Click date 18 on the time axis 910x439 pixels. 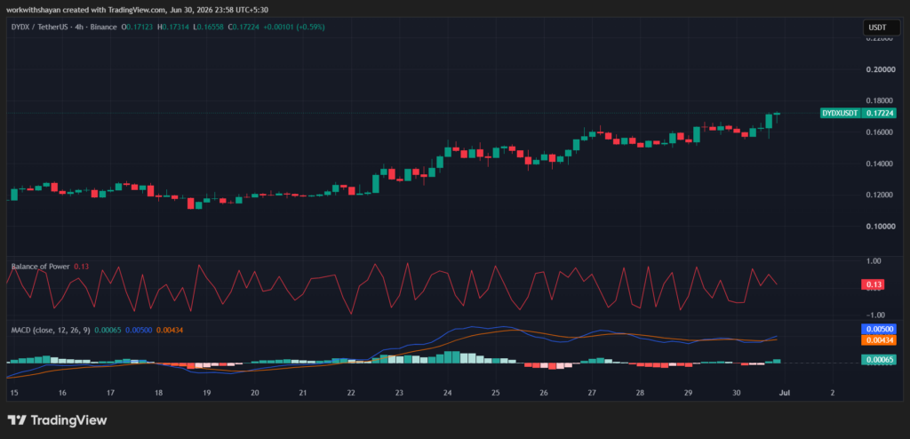pos(158,393)
